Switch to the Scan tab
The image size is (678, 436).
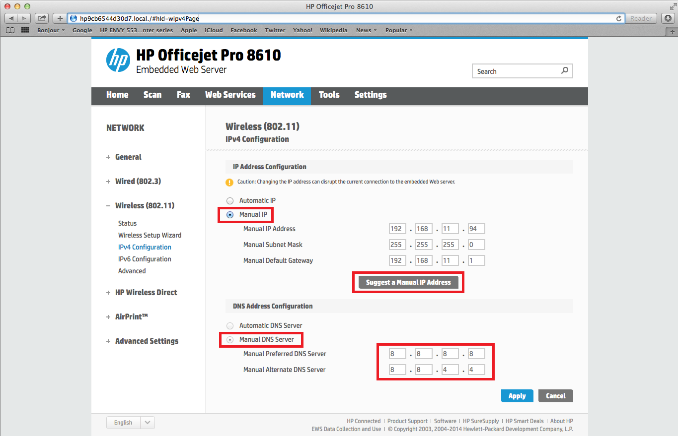152,95
